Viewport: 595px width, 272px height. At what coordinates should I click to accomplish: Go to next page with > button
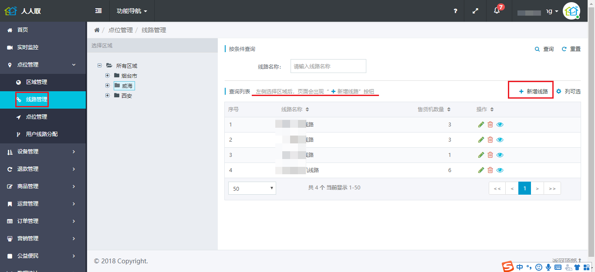[538, 188]
